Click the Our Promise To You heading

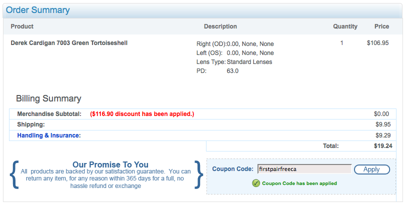[x=110, y=164]
